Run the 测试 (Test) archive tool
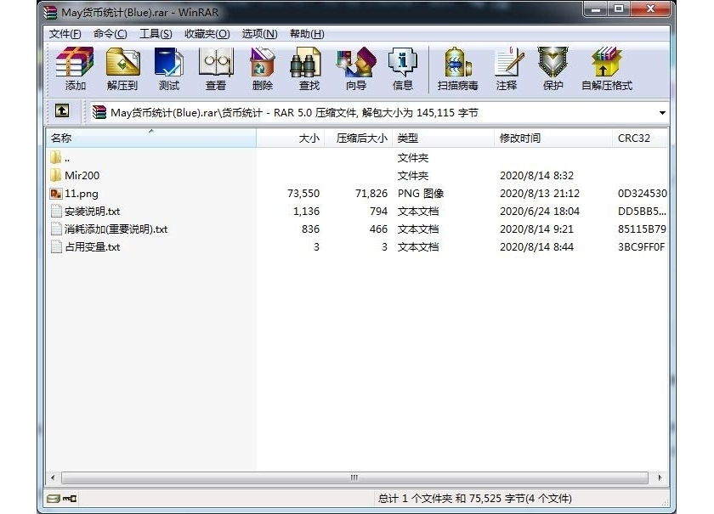714x514 pixels. 168,68
